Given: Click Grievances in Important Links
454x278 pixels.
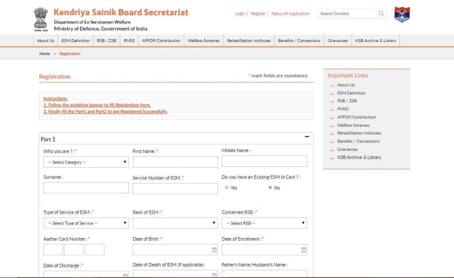Looking at the screenshot, I should click(x=348, y=149).
